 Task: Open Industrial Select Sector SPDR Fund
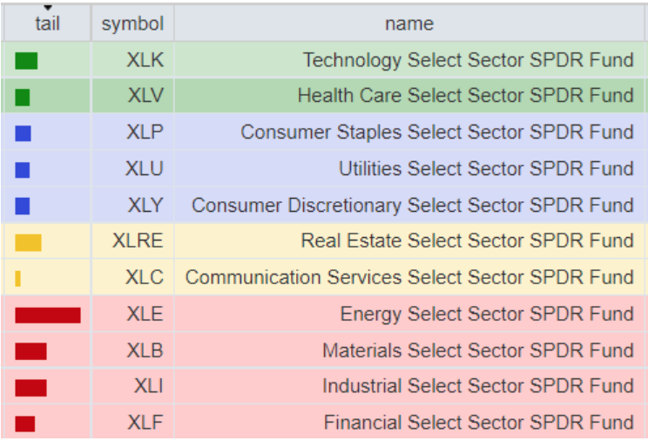coord(477,386)
